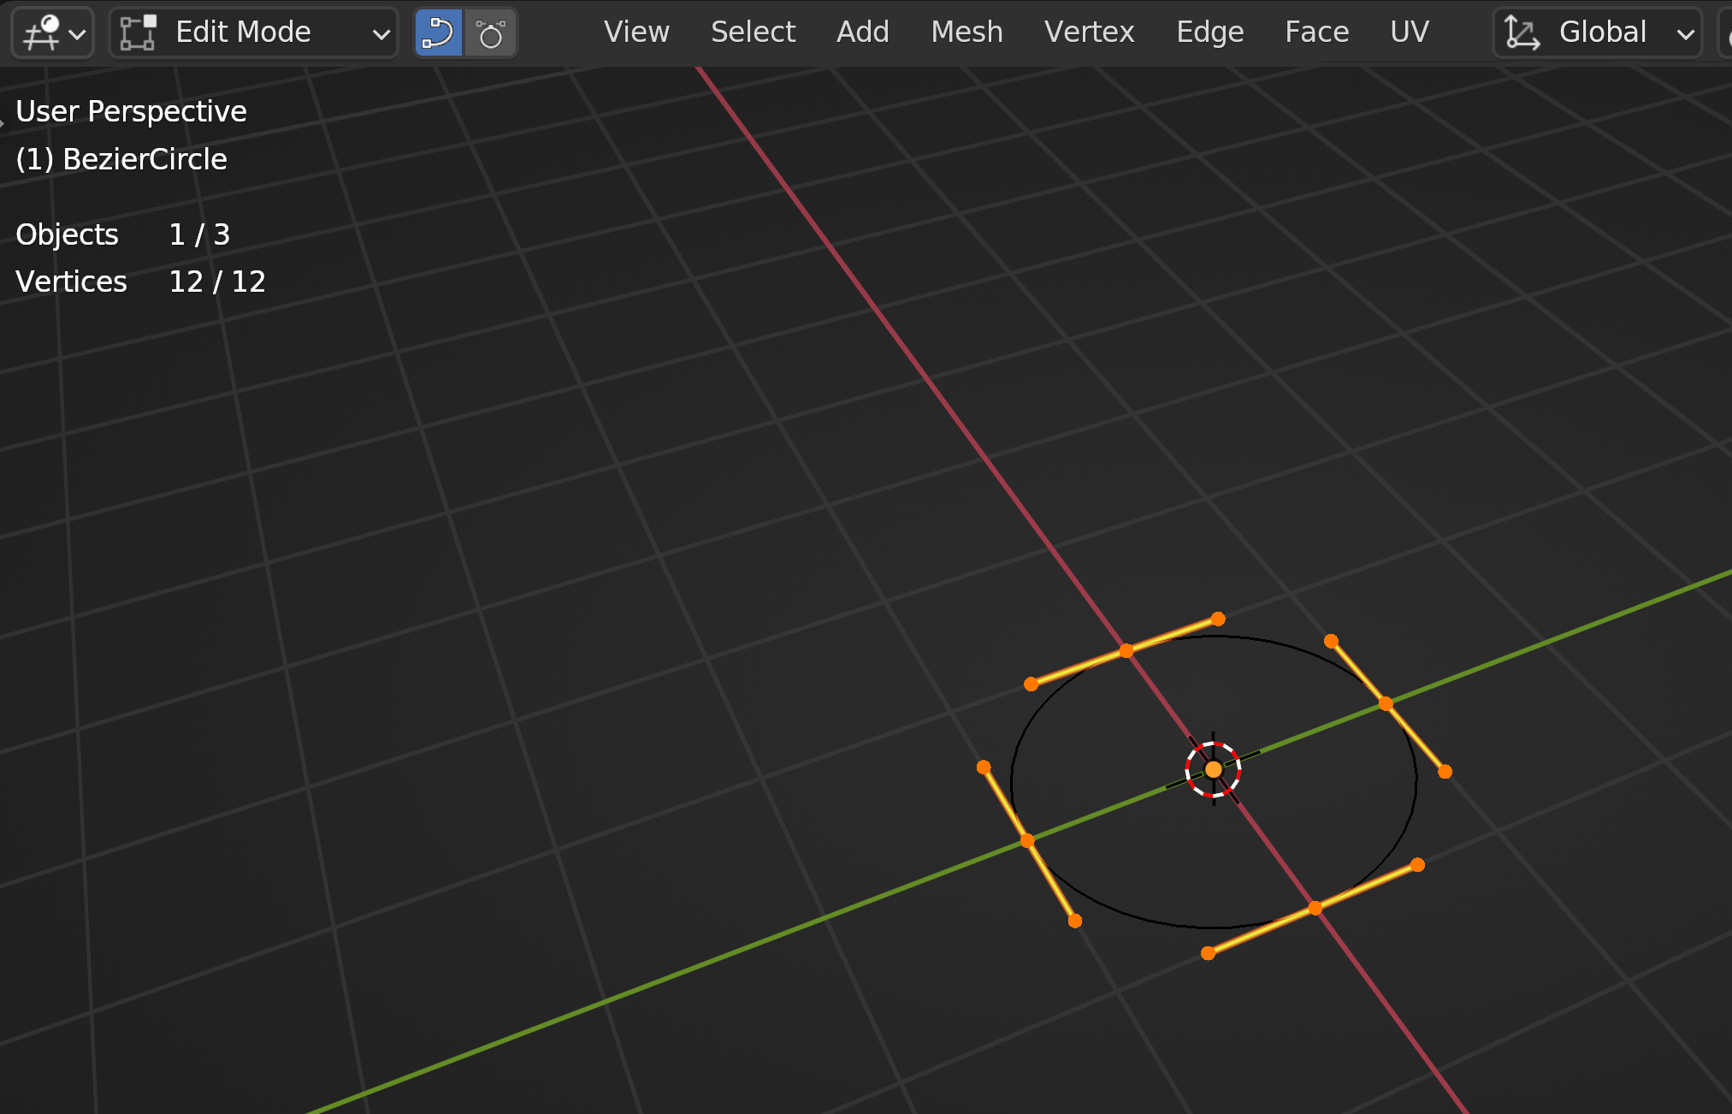Click the Vertices count "12 / 12"
Image resolution: width=1732 pixels, height=1114 pixels.
click(217, 281)
